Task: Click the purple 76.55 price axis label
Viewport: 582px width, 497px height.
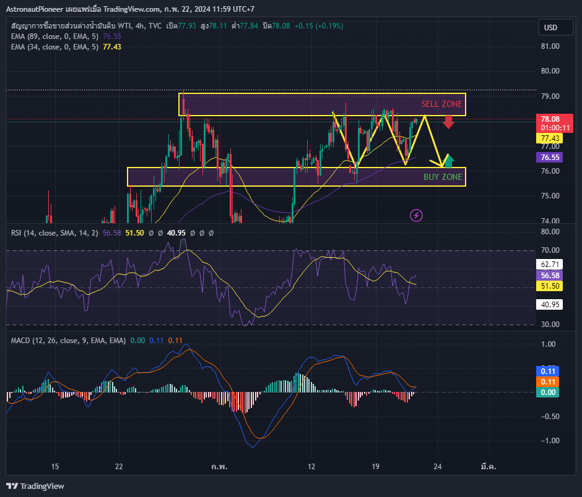Action: (550, 157)
